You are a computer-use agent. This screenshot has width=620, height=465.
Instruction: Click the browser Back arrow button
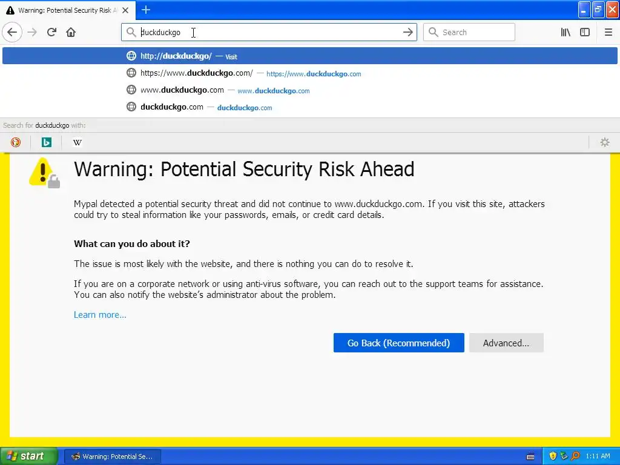point(12,32)
